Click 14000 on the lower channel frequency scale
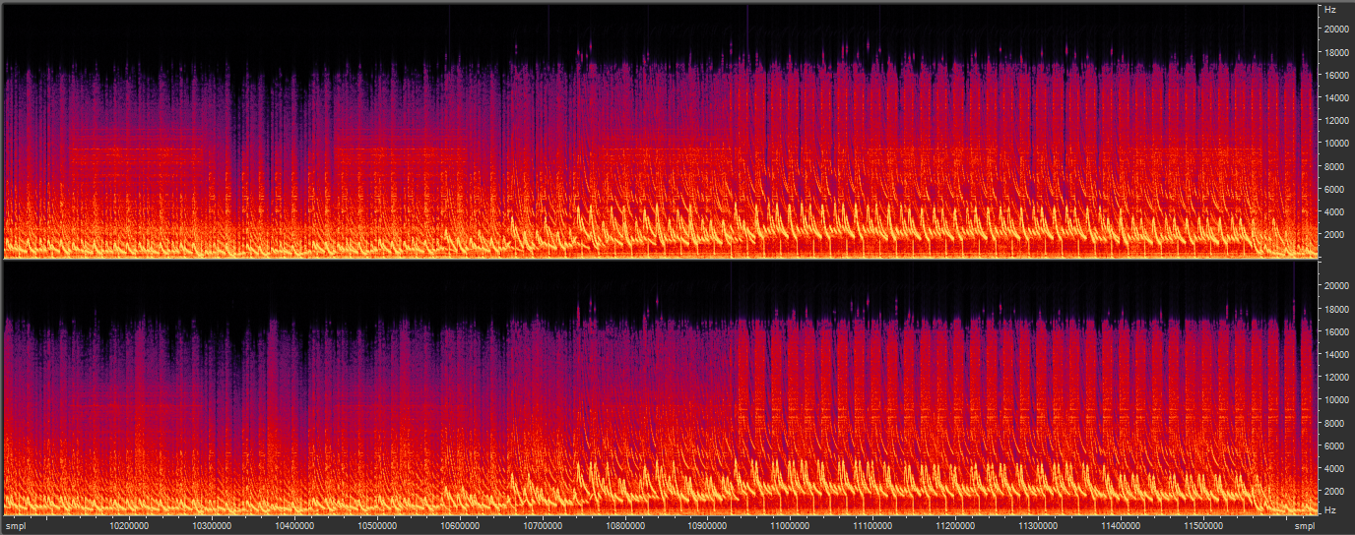 click(1336, 354)
